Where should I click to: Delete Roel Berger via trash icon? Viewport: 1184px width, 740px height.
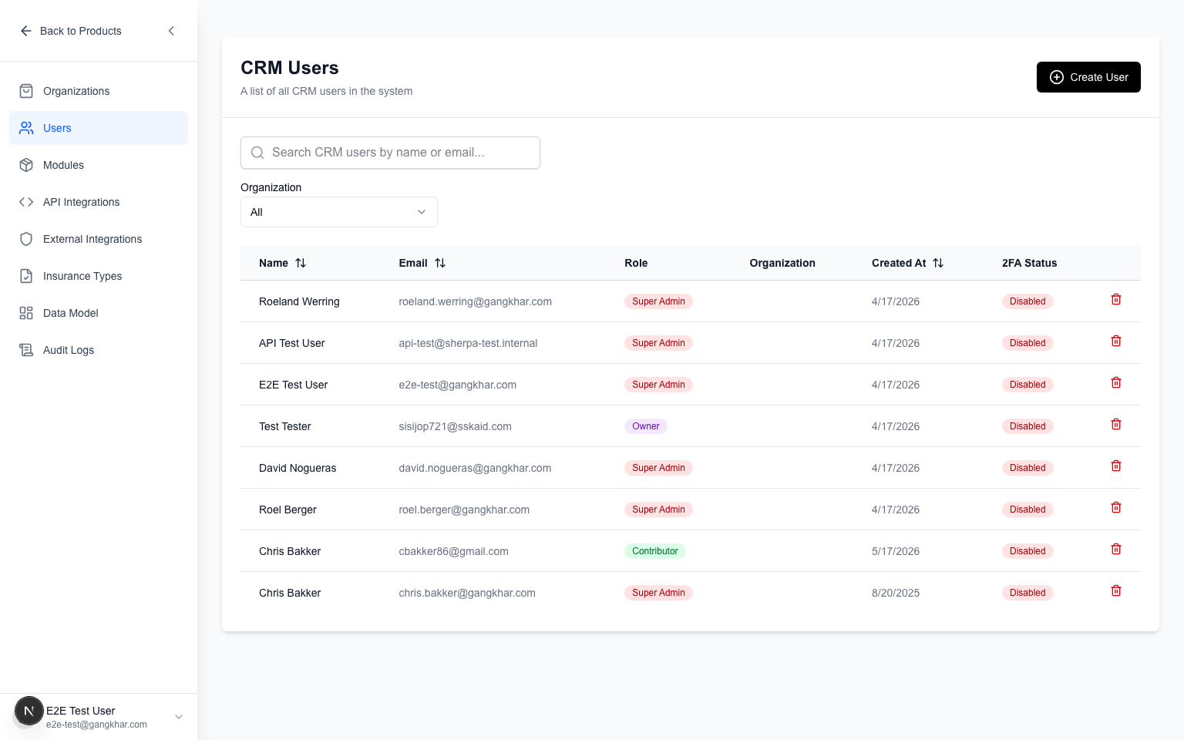(1116, 507)
